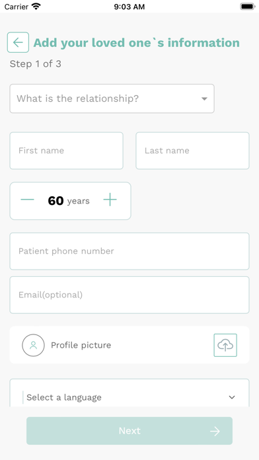This screenshot has width=259, height=460.
Task: Tap the back arrow icon
Action: [x=18, y=42]
